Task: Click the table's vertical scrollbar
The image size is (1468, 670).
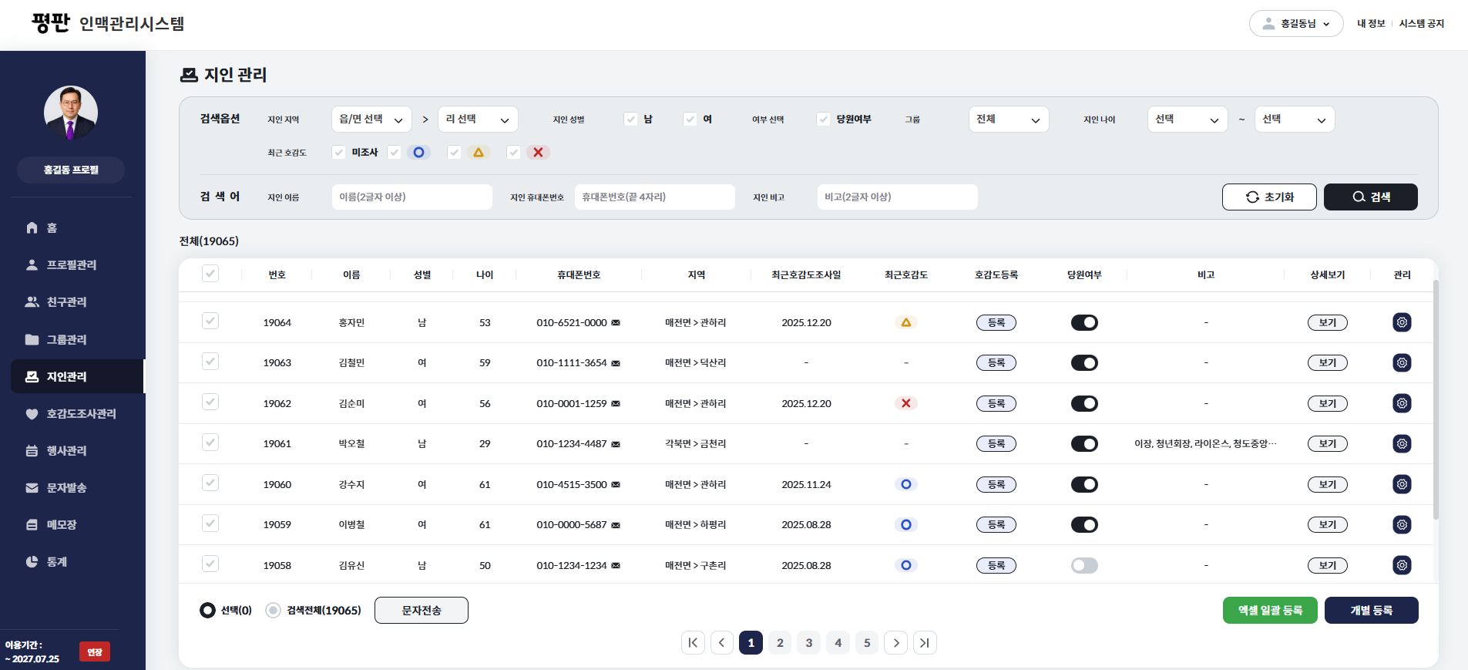Action: click(1435, 401)
